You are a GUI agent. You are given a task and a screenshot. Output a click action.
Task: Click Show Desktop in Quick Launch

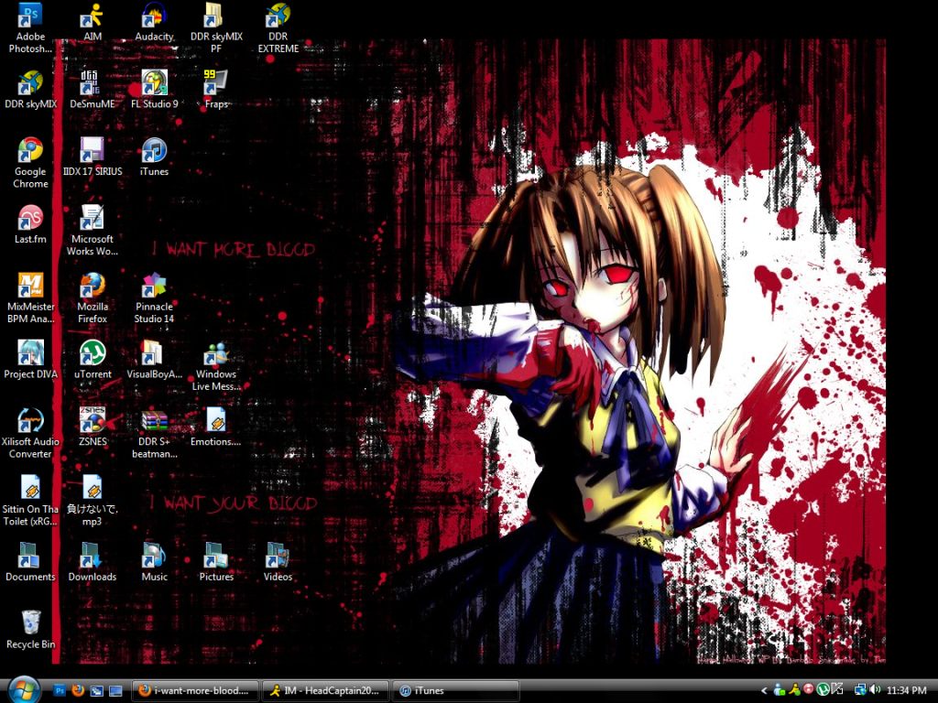(115, 691)
